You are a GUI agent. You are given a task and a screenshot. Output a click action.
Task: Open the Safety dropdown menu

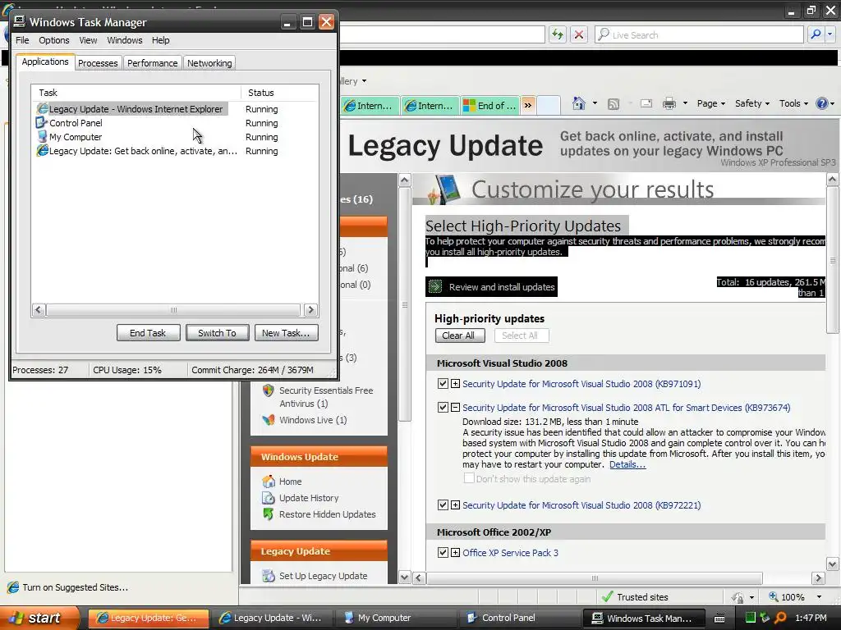[752, 103]
